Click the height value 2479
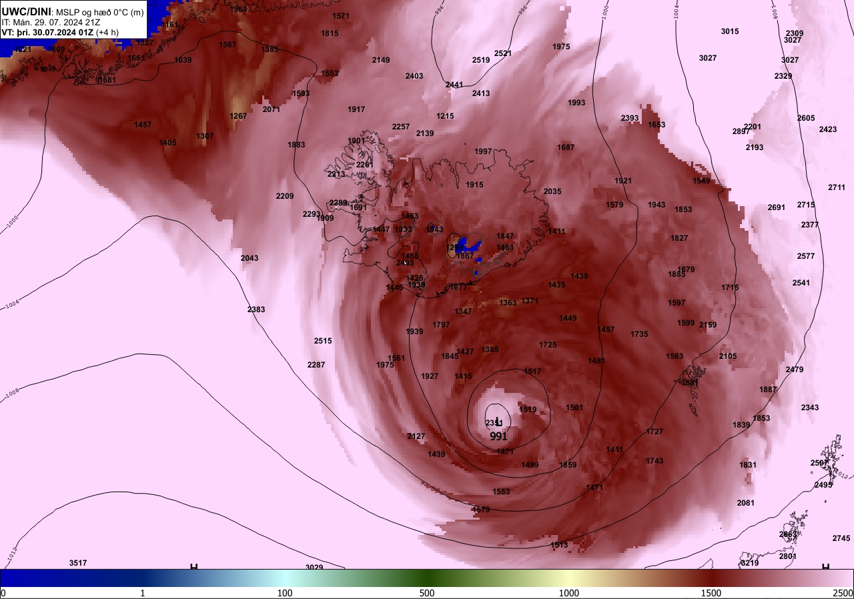Image resolution: width=854 pixels, height=599 pixels. (x=795, y=370)
